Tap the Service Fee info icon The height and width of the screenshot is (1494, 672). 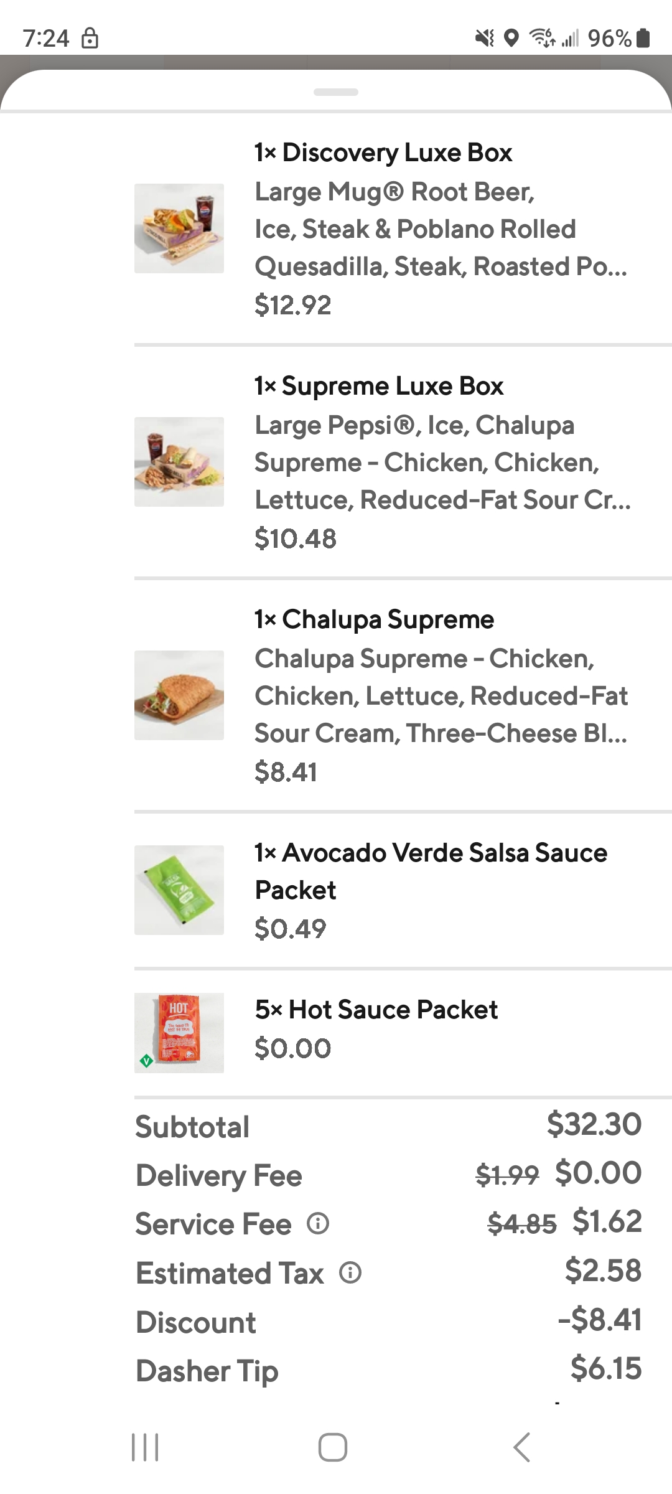point(318,1224)
